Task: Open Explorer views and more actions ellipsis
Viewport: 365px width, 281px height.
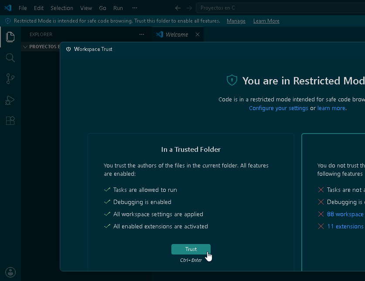Action: click(x=142, y=34)
